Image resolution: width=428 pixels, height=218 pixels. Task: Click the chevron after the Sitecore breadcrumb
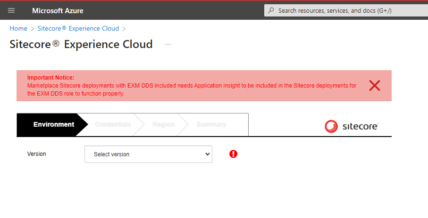point(124,29)
